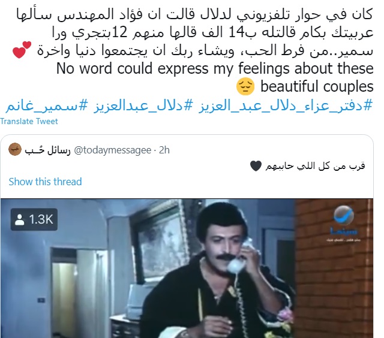384x338 pixels.
Task: Open hashtag دلال_عبدالعزيز
Action: coord(143,105)
